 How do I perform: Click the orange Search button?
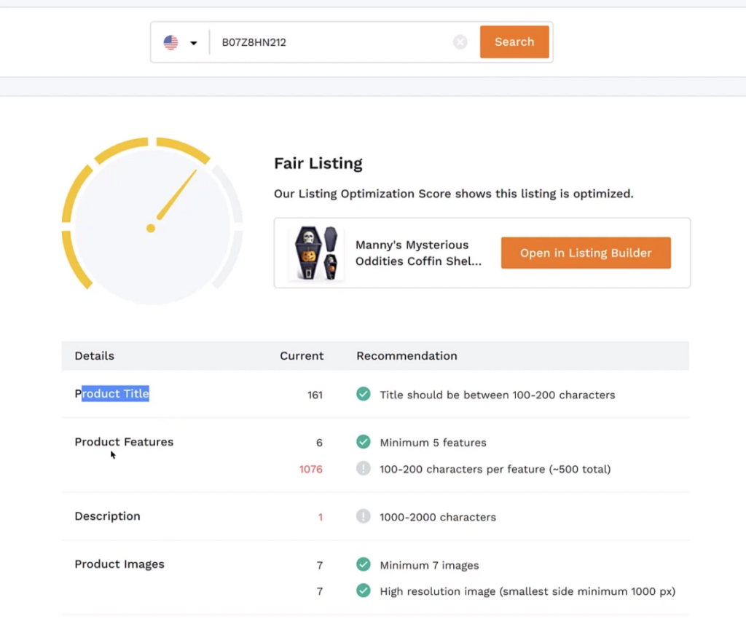point(514,42)
